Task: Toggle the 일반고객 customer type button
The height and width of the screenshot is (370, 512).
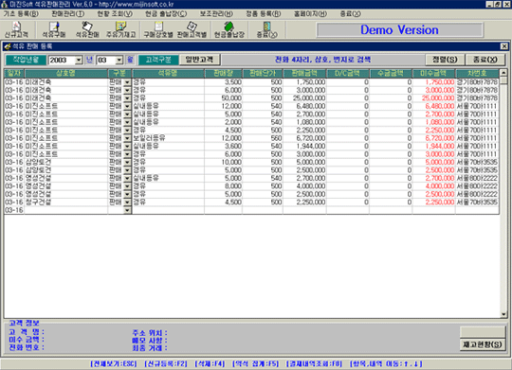Action: pos(199,60)
